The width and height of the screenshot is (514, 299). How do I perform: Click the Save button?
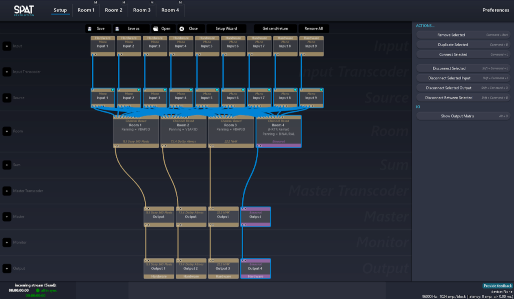coord(98,29)
